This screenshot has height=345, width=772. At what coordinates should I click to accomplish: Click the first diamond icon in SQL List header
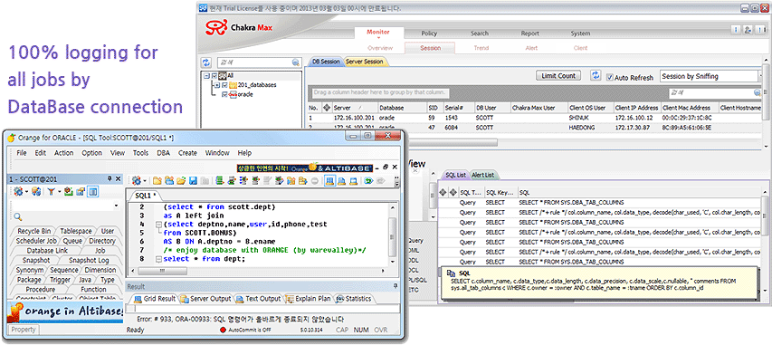point(443,192)
